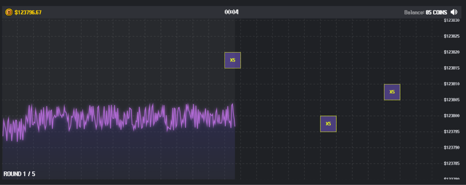This screenshot has width=466, height=185.
Task: Click the ROUND 1 / 5 indicator
Action: [19, 174]
